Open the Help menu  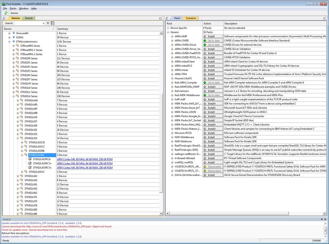click(34, 8)
